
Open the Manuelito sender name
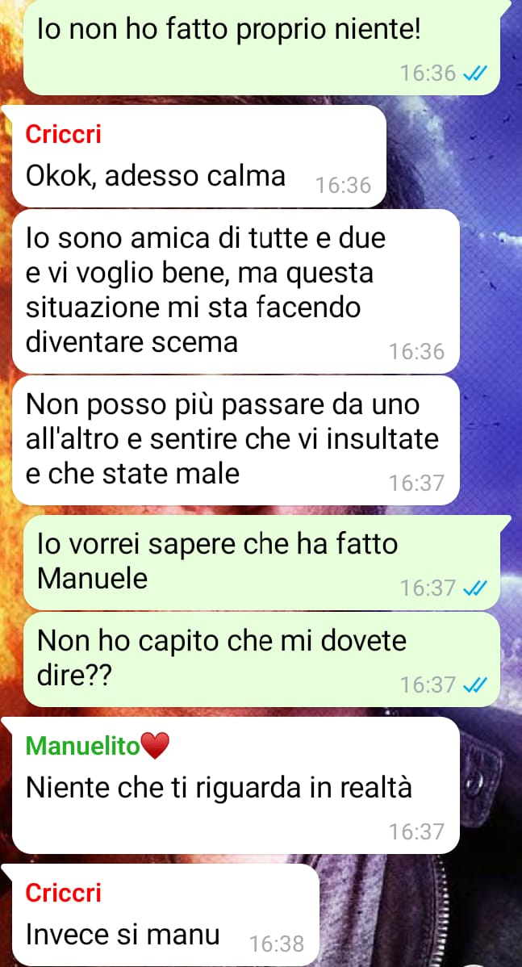tap(83, 746)
